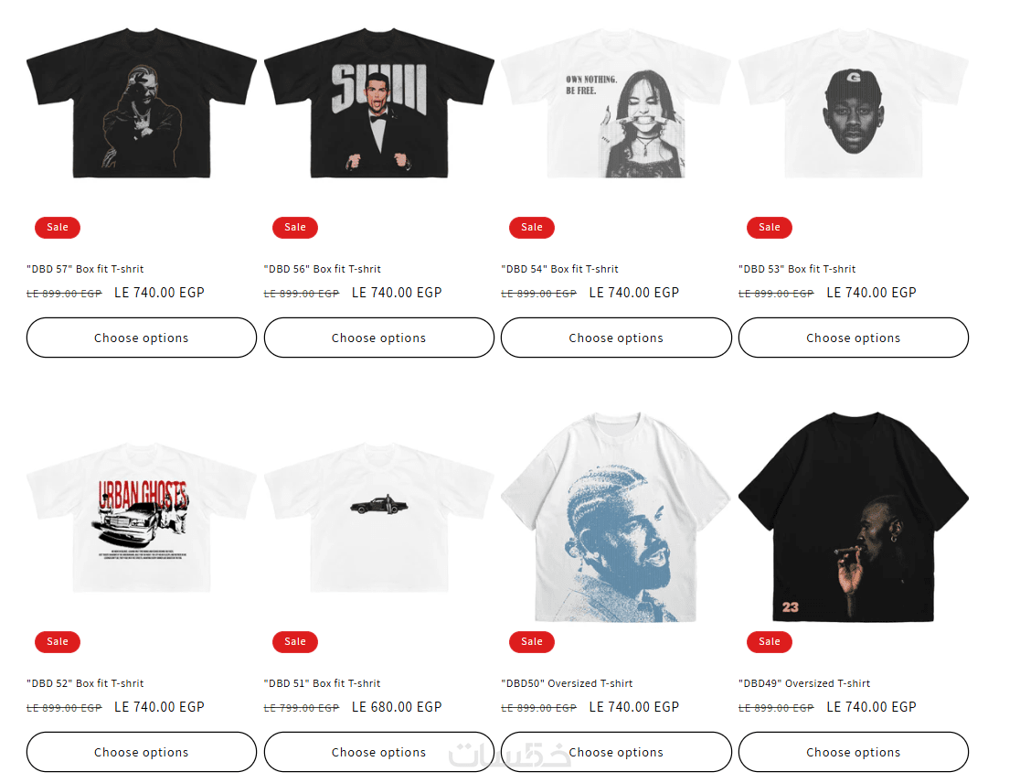
Task: Choose options for DBD49 Oversized T-shirt
Action: (x=854, y=752)
